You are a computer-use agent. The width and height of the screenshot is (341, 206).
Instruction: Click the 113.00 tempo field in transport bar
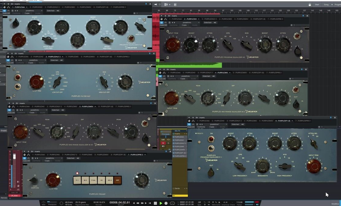[x=239, y=202]
